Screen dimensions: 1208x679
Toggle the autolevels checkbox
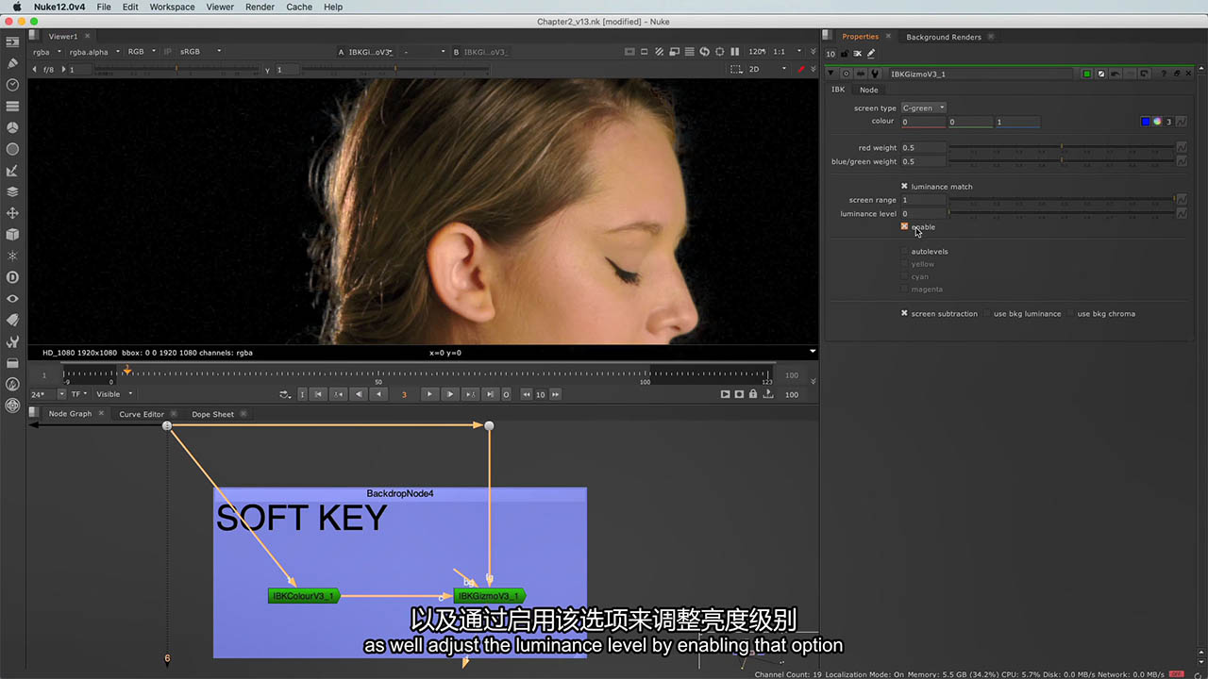coord(904,252)
